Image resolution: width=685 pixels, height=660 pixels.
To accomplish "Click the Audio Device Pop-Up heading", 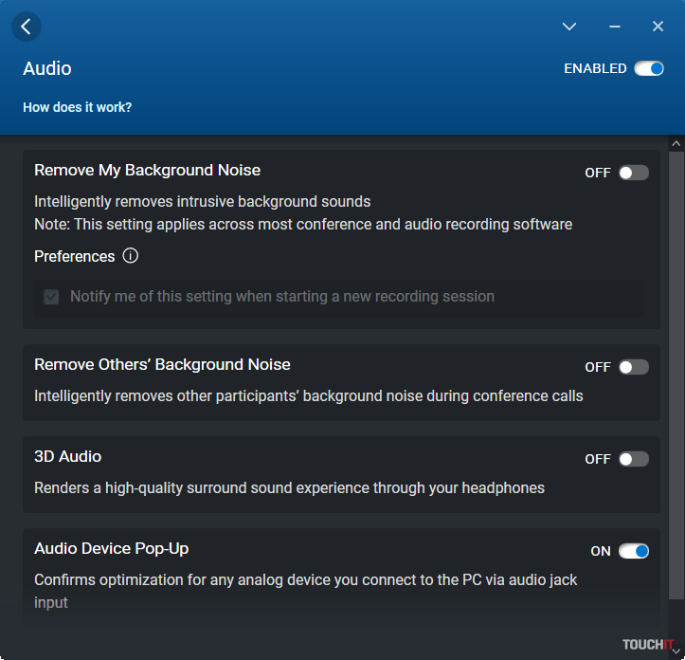I will [111, 549].
